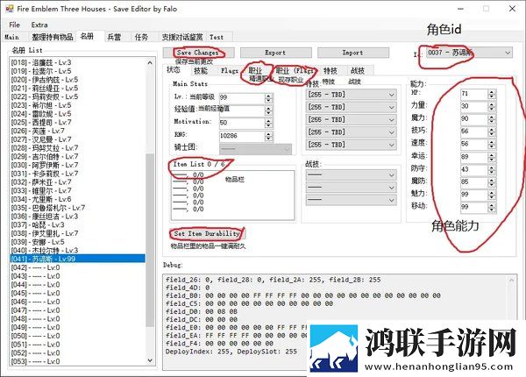The width and height of the screenshot is (526, 377).
Task: Click the HP value field 71
Action: click(x=474, y=94)
